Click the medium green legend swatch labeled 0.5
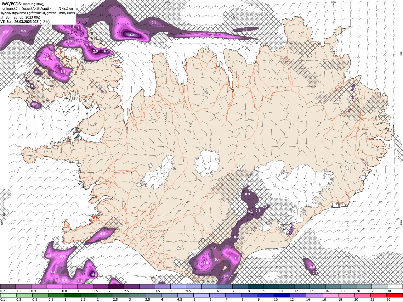The image size is (403, 302). (x=40, y=295)
